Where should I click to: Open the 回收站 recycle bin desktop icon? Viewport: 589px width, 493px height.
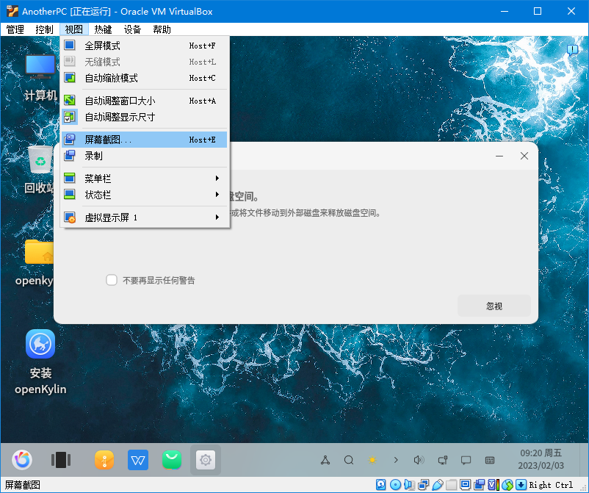pyautogui.click(x=39, y=169)
